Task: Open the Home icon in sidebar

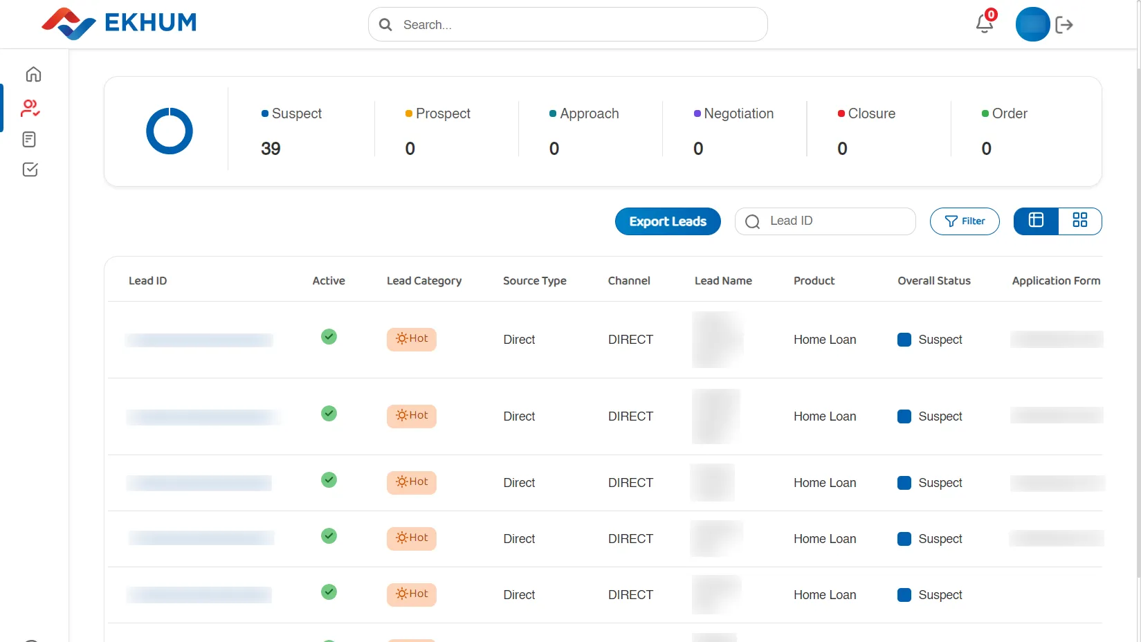Action: click(33, 74)
